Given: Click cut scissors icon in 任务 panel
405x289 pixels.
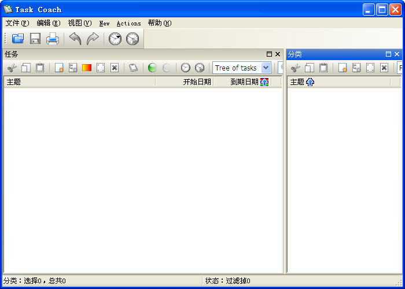Looking at the screenshot, I should click(x=12, y=68).
